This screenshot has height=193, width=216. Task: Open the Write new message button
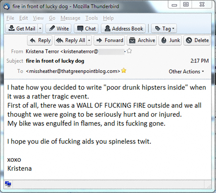point(59,28)
